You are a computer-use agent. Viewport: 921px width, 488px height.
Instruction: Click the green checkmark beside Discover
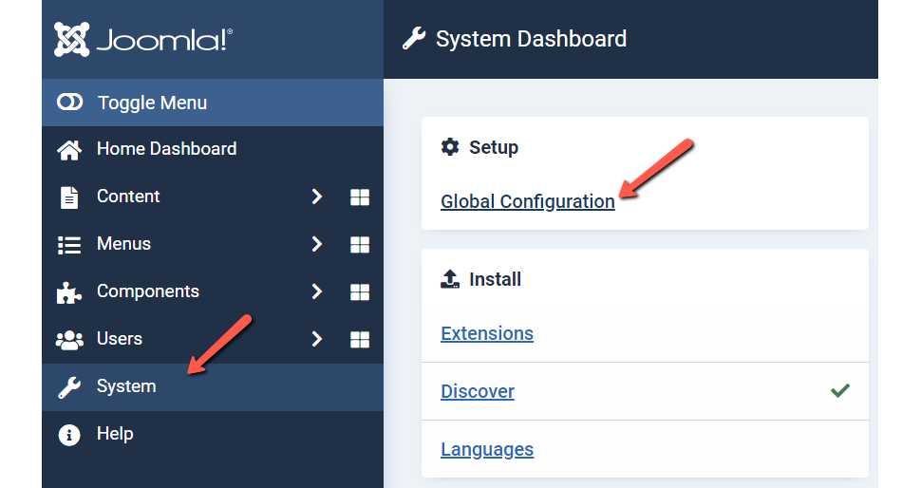pos(840,390)
